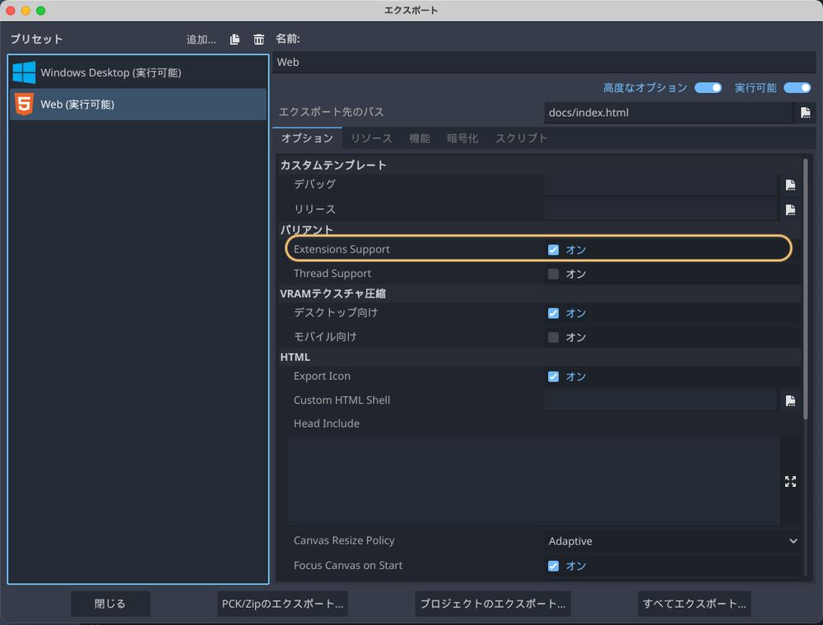The height and width of the screenshot is (625, 823).
Task: Switch to リソース tab
Action: [371, 138]
